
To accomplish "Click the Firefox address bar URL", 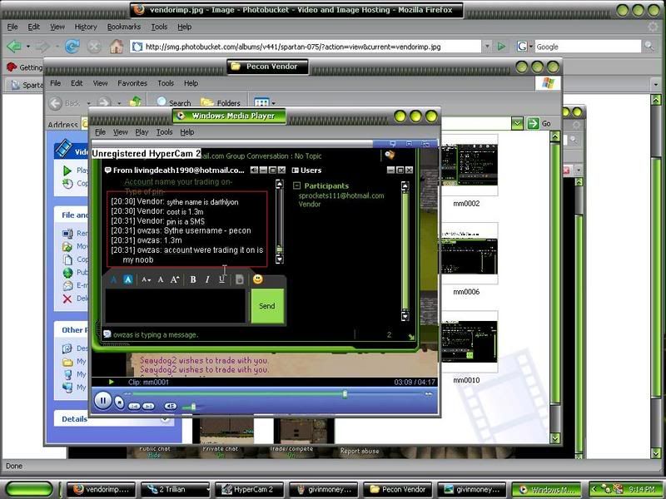I will pos(293,47).
